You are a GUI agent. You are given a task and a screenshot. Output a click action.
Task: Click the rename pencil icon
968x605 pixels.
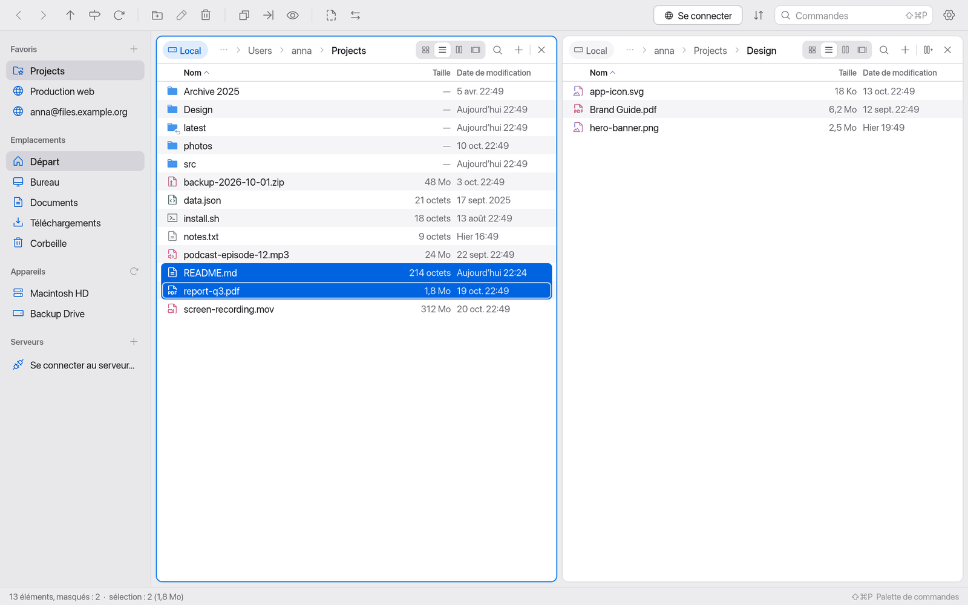(x=181, y=15)
